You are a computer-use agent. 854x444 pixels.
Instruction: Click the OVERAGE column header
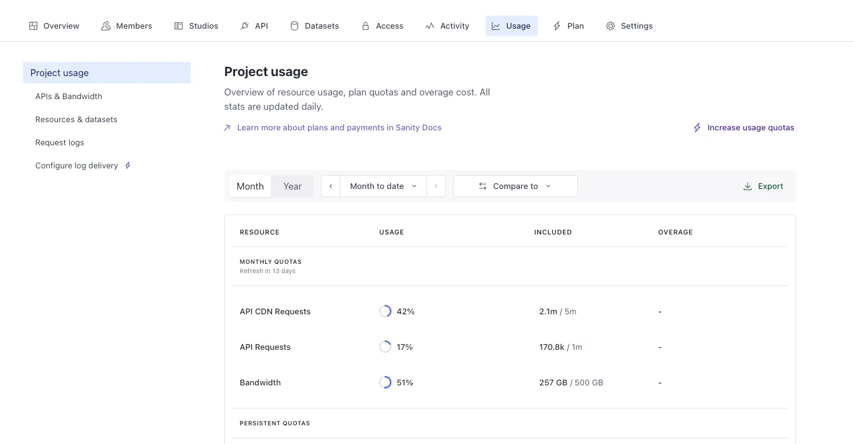[x=675, y=232]
